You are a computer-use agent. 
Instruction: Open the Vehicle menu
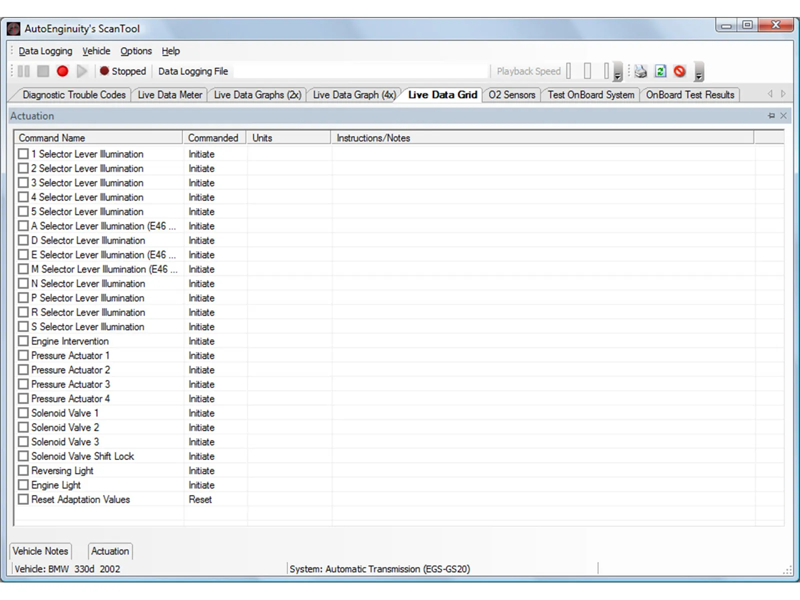(96, 51)
